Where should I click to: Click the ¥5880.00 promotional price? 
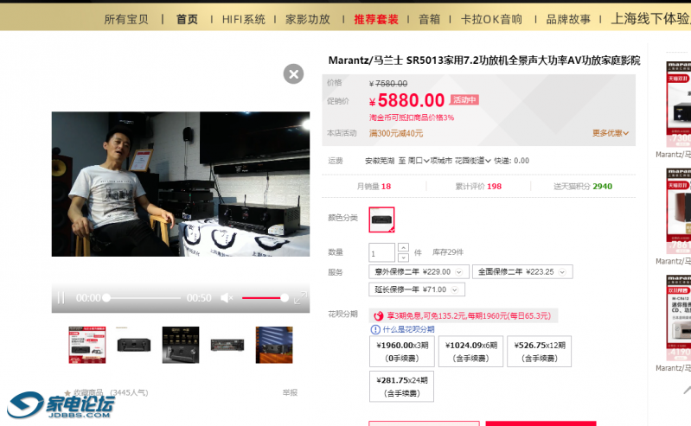[x=406, y=100]
